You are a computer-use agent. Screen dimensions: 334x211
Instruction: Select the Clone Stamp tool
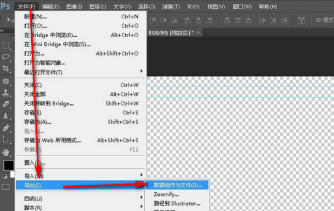(x=6, y=93)
